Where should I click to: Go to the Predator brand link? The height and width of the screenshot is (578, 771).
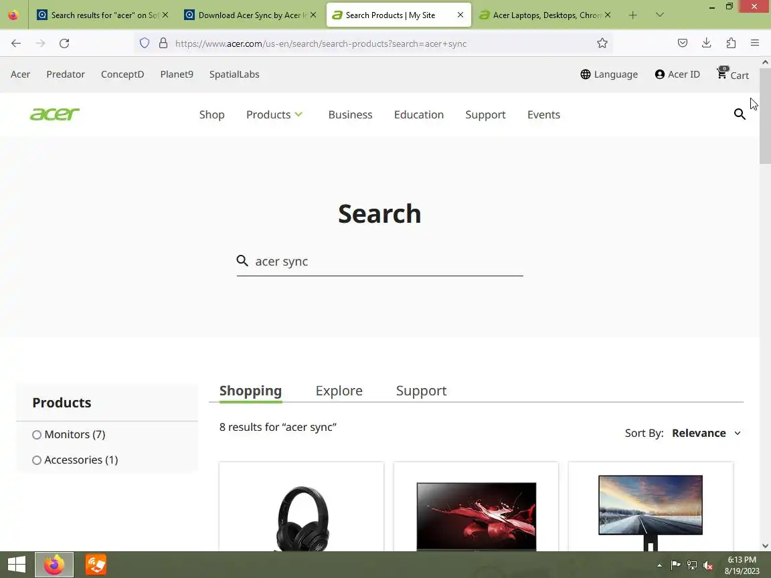(66, 74)
